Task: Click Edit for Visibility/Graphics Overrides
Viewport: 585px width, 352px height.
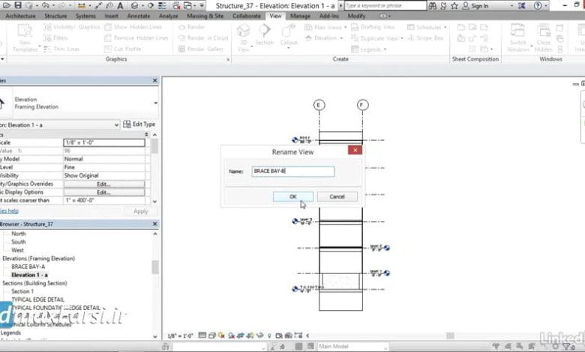Action: (x=103, y=184)
